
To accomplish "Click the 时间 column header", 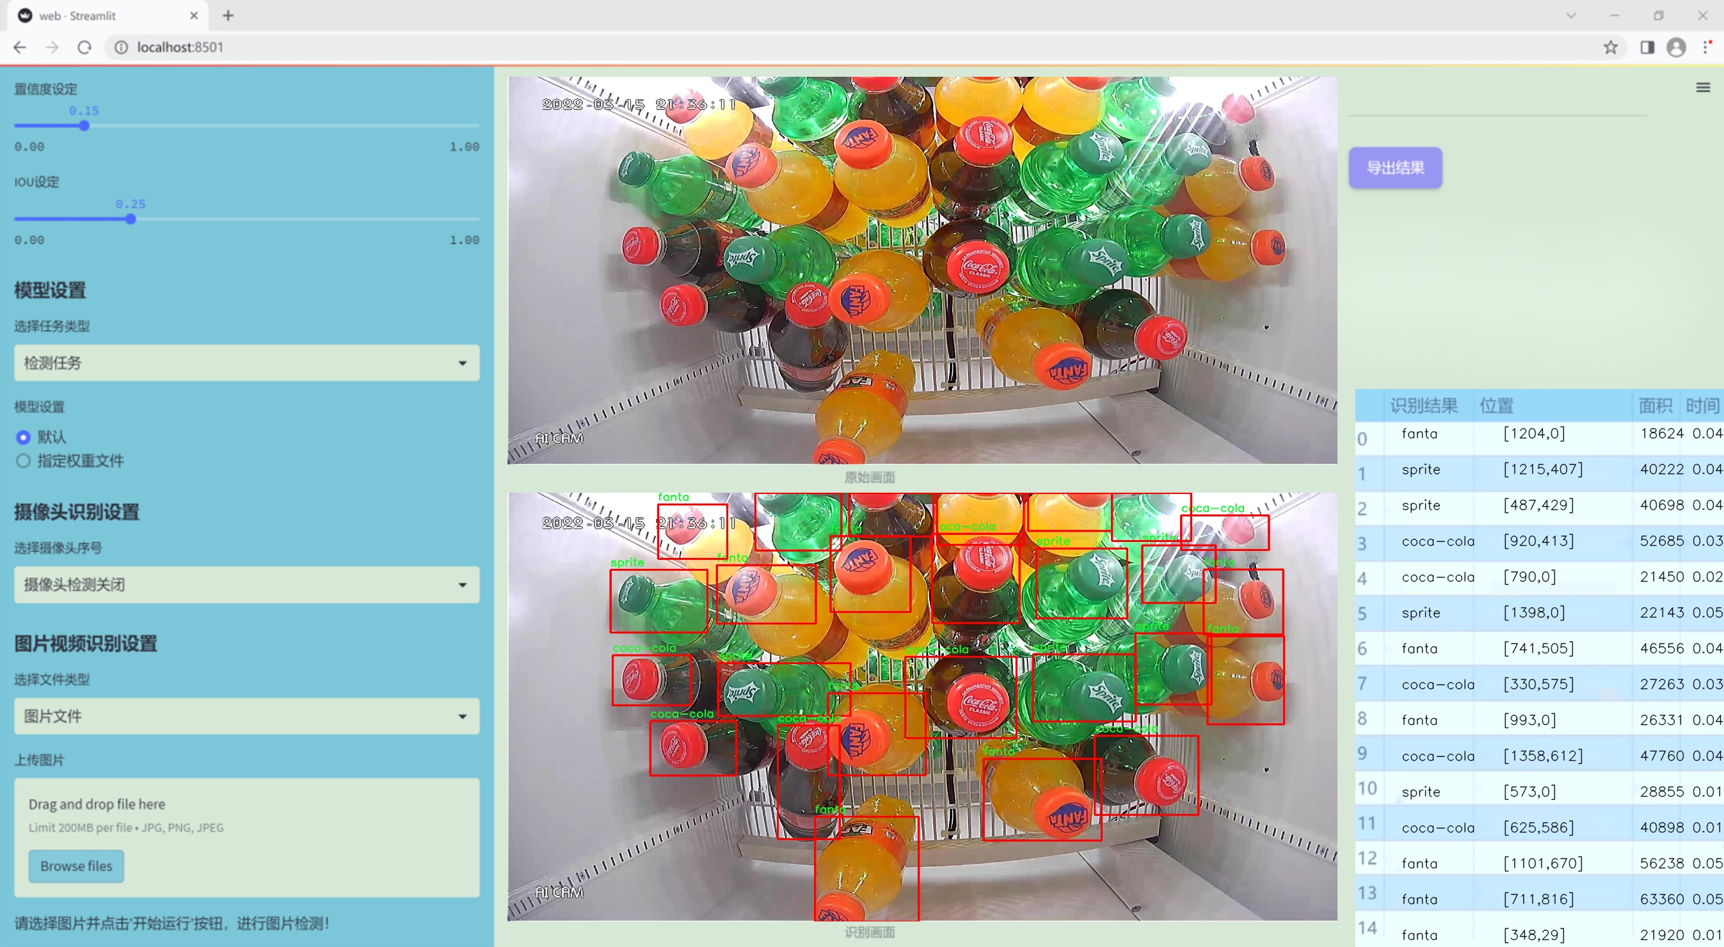I will pos(1702,406).
